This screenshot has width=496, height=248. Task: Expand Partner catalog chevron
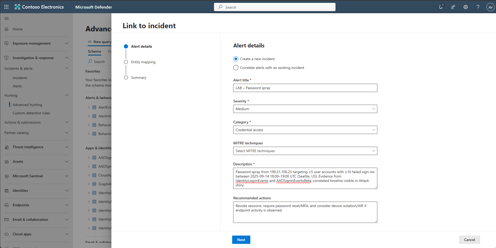pyautogui.click(x=67, y=132)
